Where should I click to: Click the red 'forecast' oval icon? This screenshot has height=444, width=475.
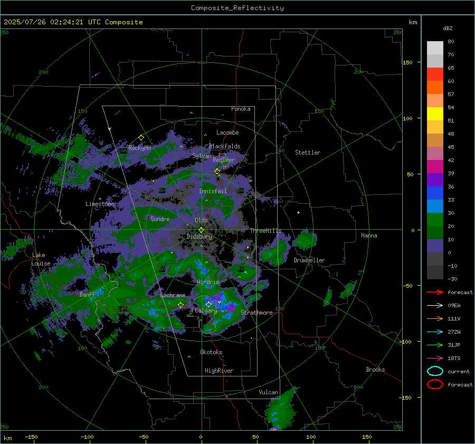coord(435,384)
